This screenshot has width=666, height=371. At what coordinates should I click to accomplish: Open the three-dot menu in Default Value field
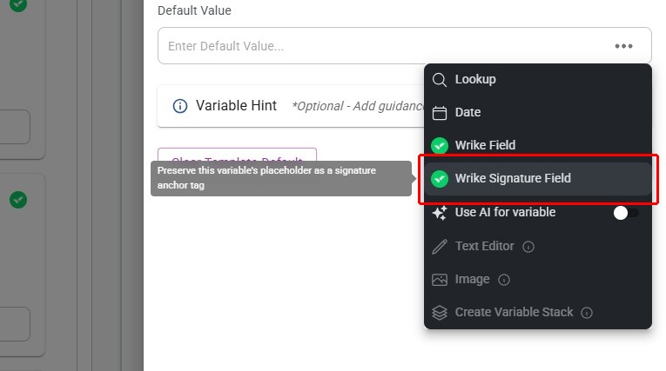(623, 46)
